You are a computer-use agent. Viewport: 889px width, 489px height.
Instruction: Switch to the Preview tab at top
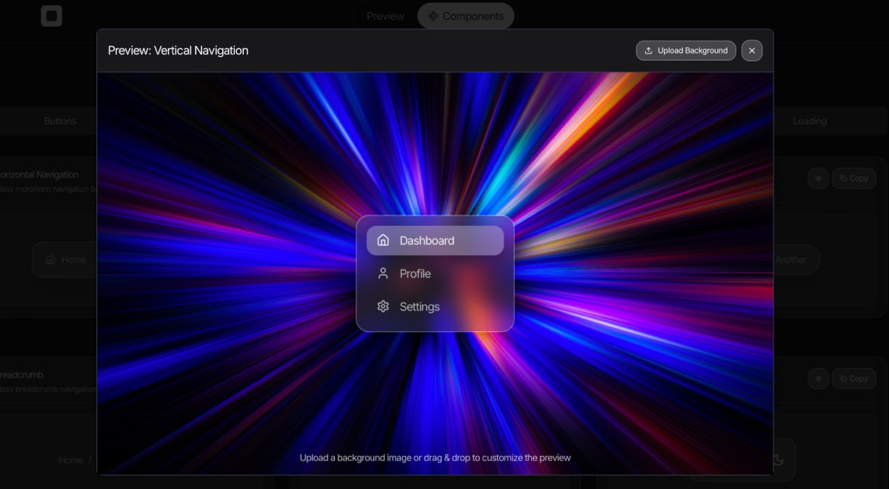point(385,16)
